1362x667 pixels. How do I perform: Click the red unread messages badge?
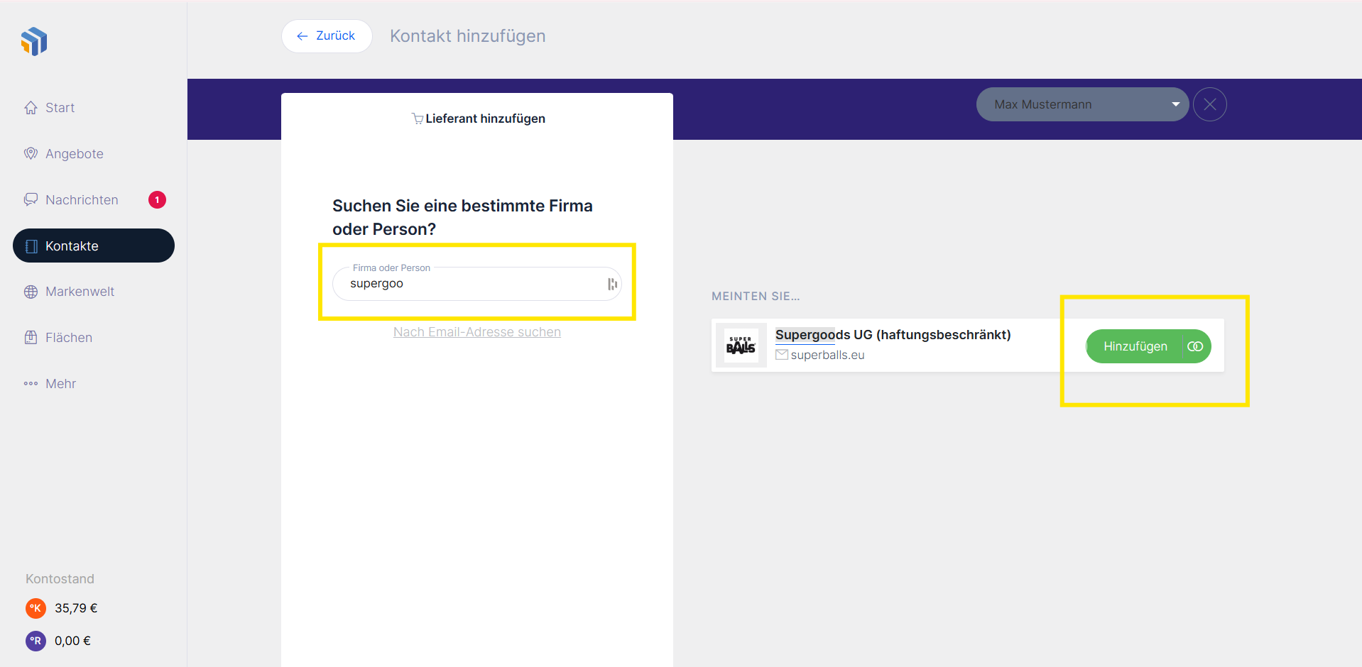pos(157,200)
